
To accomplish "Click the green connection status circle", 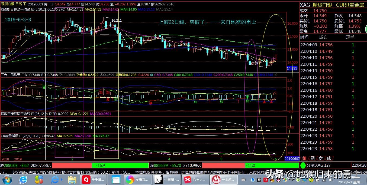I will [303, 165].
